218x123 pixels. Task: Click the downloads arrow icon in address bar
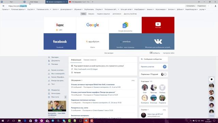(215, 6)
